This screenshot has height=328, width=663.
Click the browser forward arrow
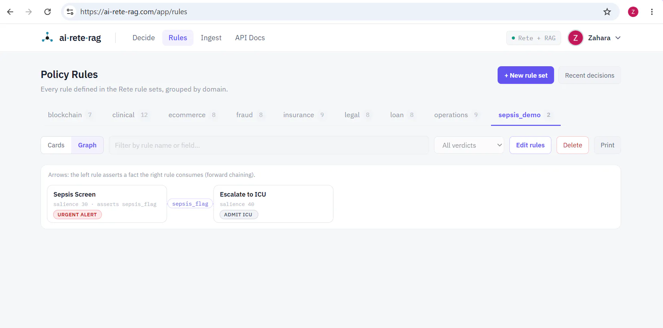[29, 12]
